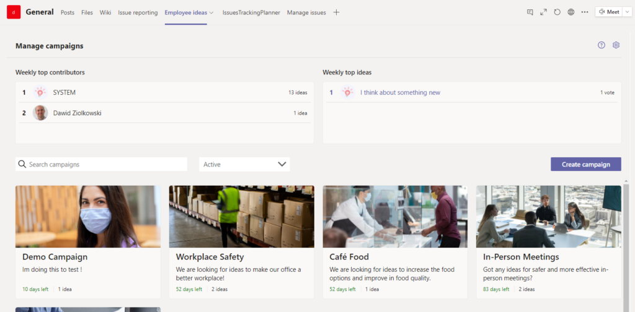Expand the tab to full screen
635x312 pixels.
click(543, 12)
